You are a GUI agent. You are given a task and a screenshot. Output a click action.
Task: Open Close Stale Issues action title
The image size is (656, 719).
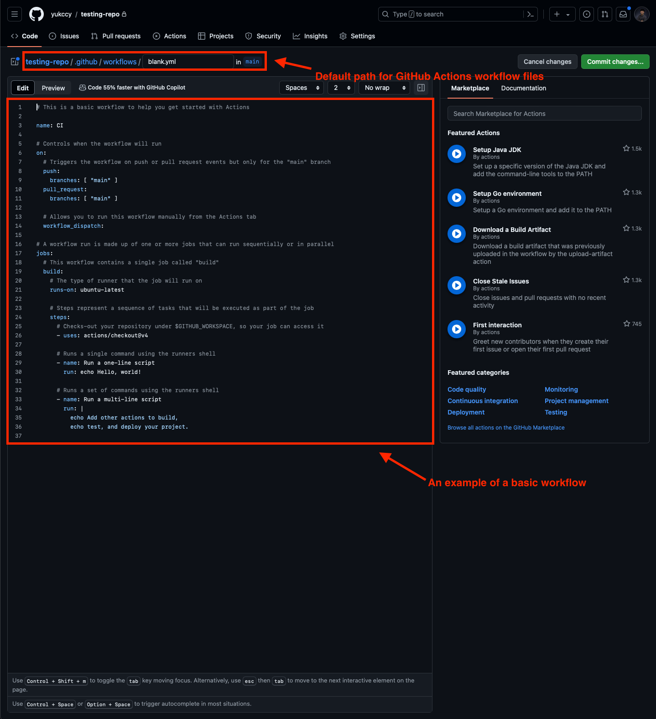[501, 281]
